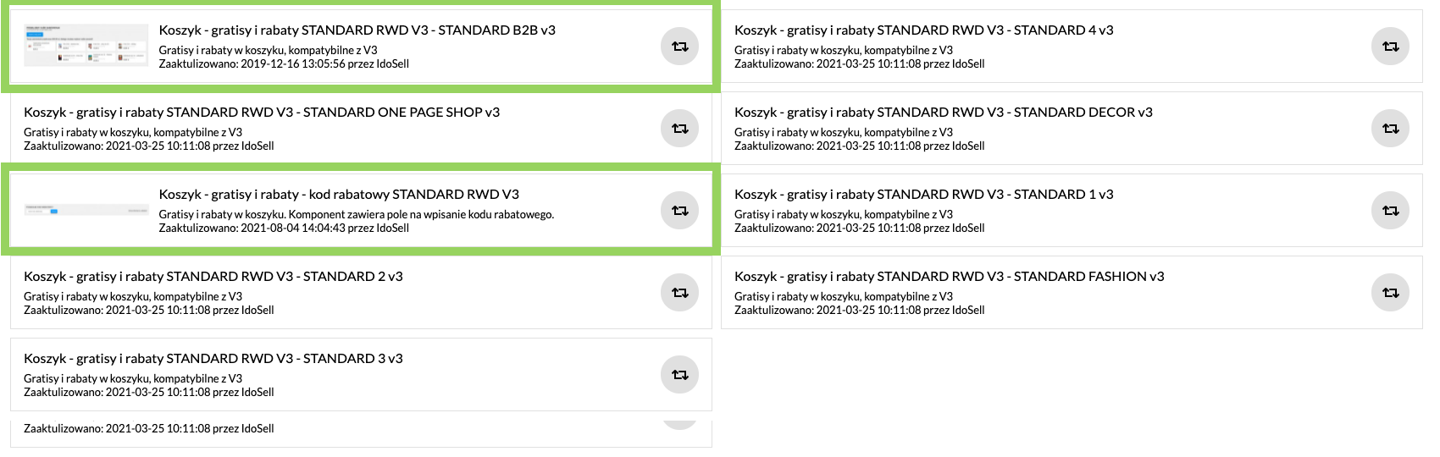
Task: Select the STANDARD 4 v3 title
Action: point(924,30)
